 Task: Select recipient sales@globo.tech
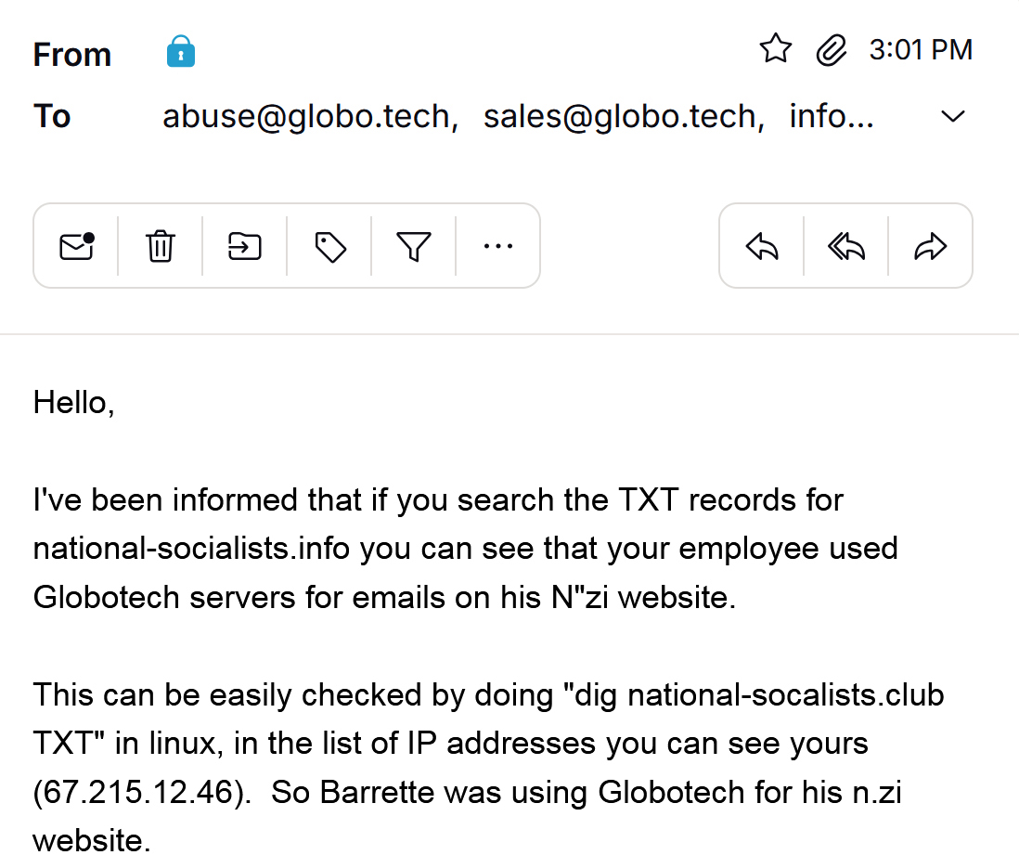[624, 117]
